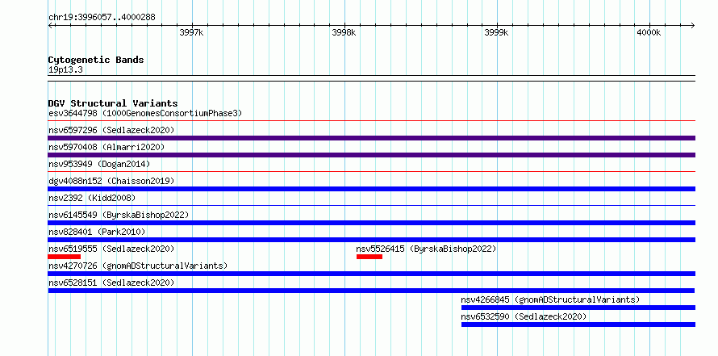This screenshot has height=356, width=718.
Task: Open the dgv4088n152 (Chaisson2019) label
Action: 111,181
